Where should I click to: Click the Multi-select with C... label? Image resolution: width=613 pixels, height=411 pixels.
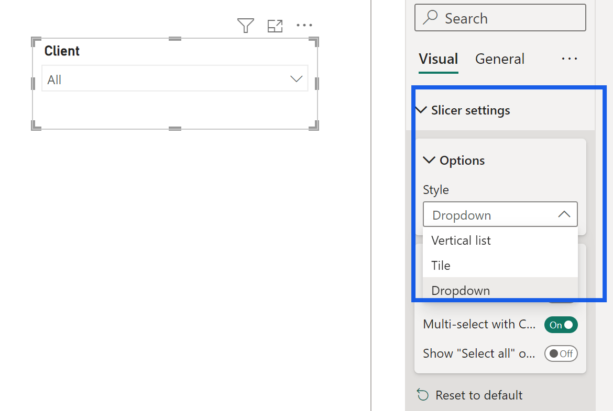click(479, 324)
